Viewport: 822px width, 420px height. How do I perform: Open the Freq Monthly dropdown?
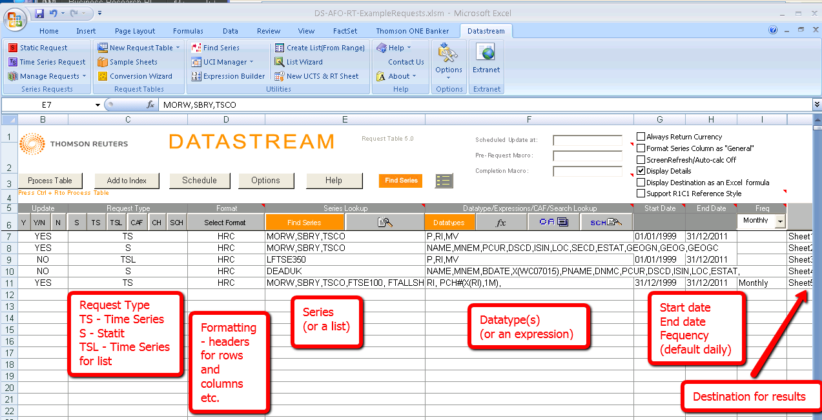pos(780,221)
